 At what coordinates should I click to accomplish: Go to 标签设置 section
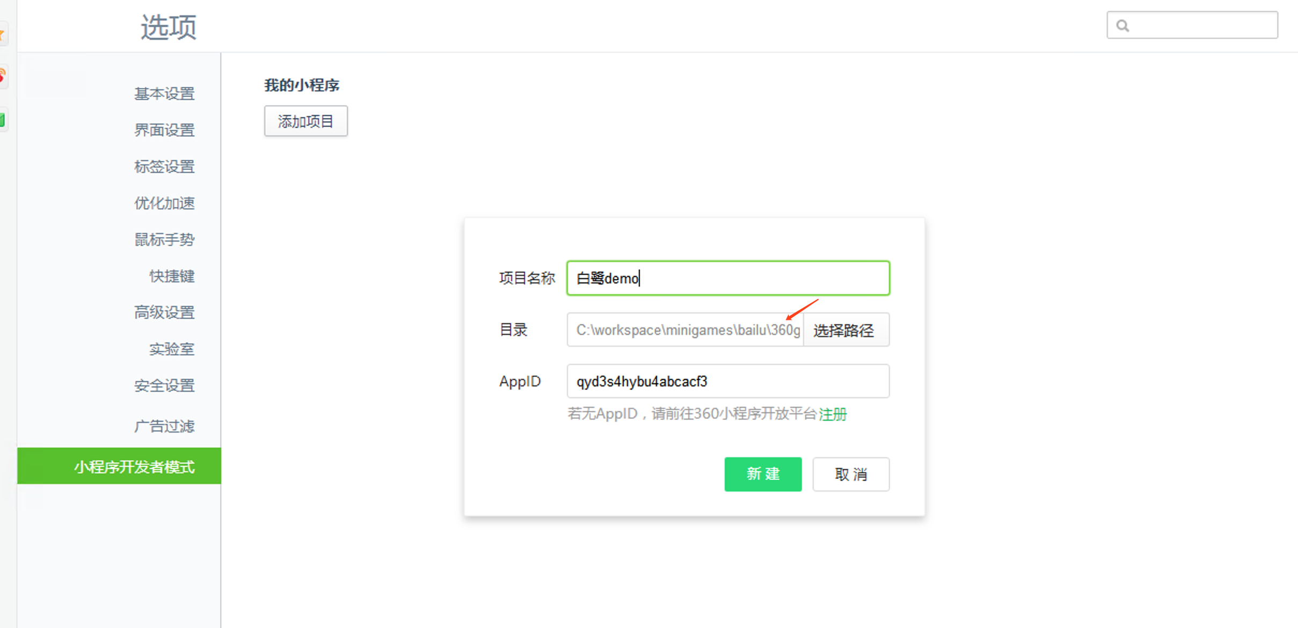coord(164,166)
